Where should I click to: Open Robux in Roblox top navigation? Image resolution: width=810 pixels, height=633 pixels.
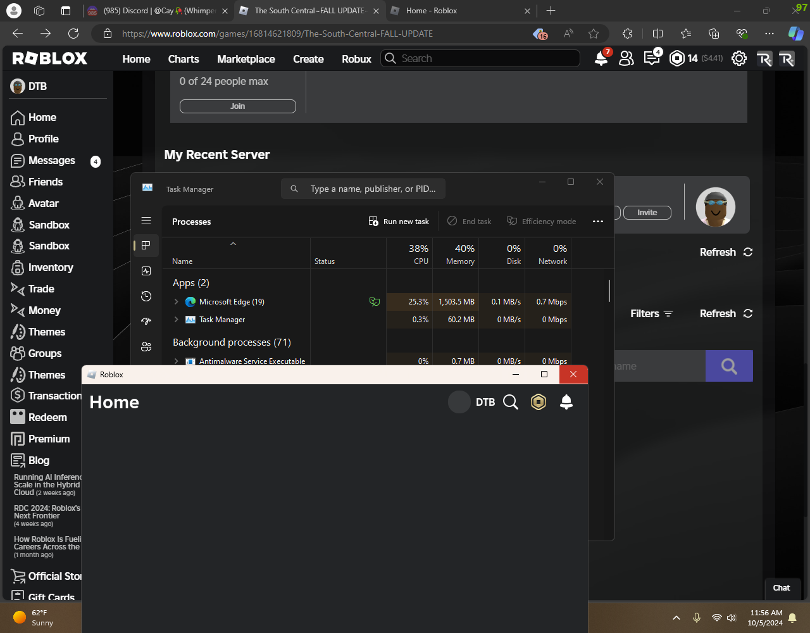click(x=357, y=59)
